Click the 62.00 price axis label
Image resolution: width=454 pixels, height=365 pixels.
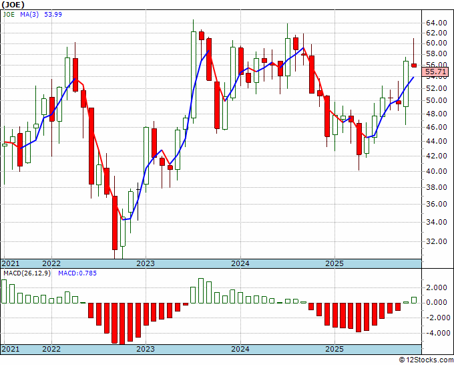(x=437, y=33)
